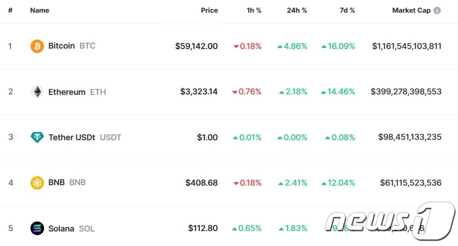This screenshot has width=458, height=246.
Task: Click the Tether USDt teal icon
Action: pyautogui.click(x=37, y=137)
